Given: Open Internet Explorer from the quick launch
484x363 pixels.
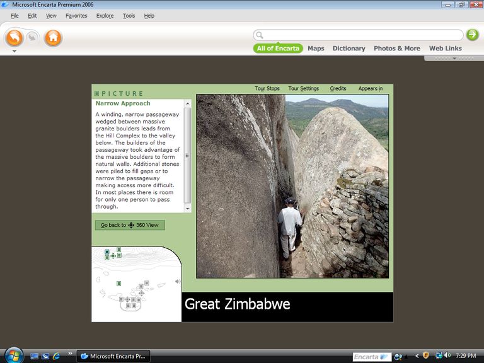Looking at the screenshot, I should [56, 356].
